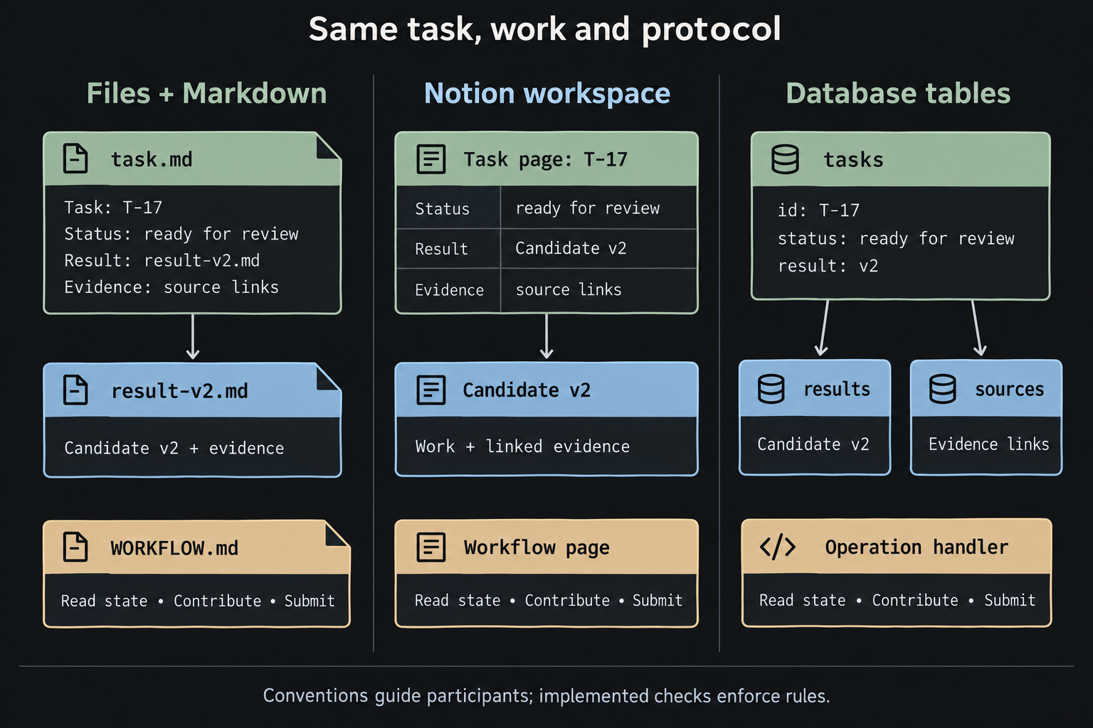This screenshot has height=728, width=1093.
Task: Click the line 'result: v2'
Action: pos(828,266)
